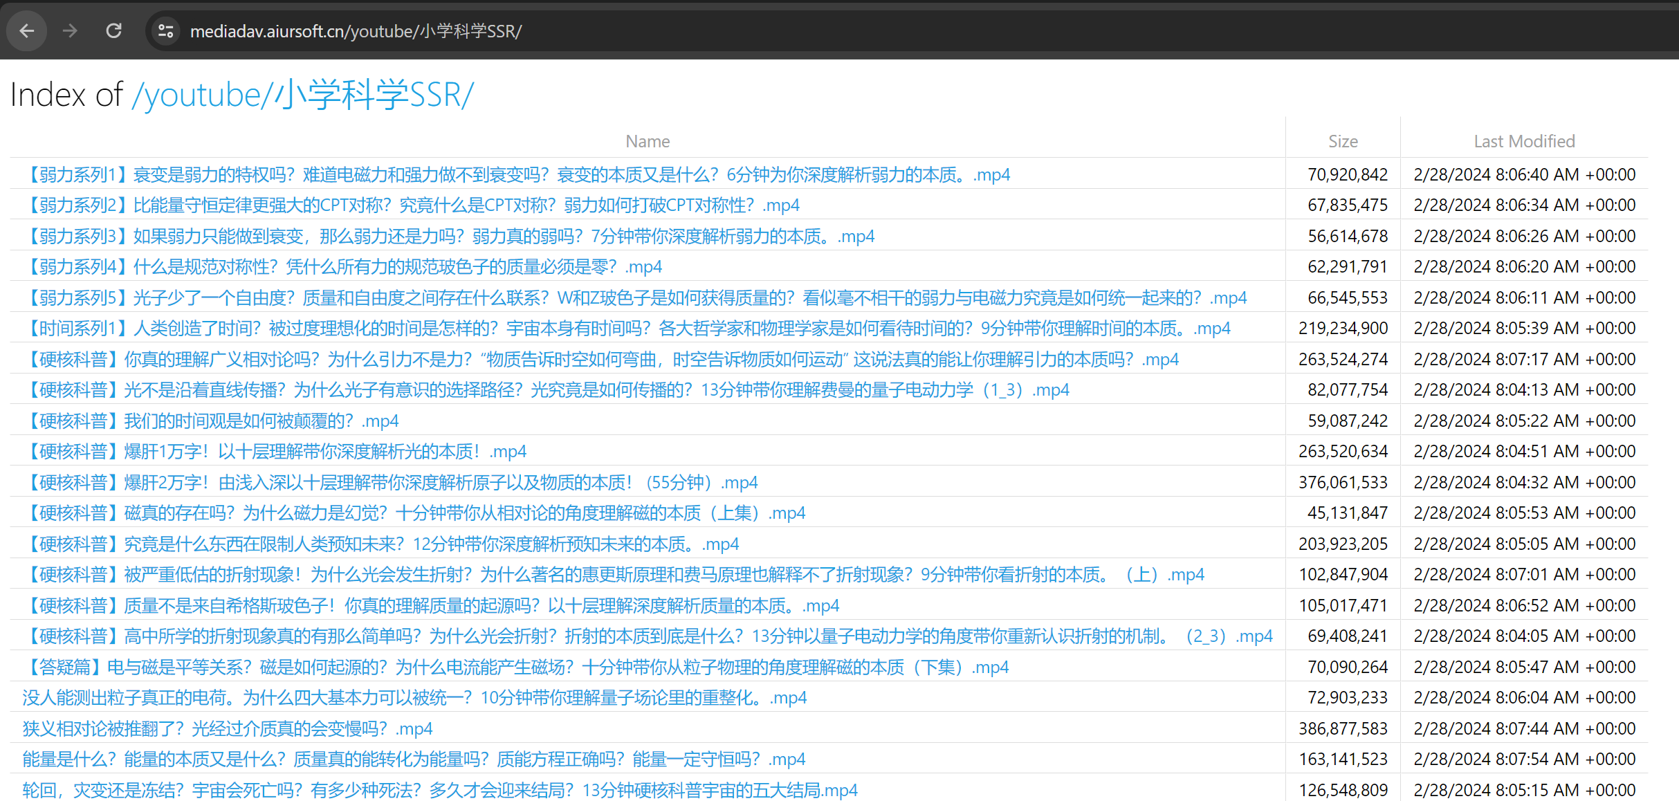Open the 答疑篇 电与磁 video link
Viewport: 1679px width, 801px height.
(516, 667)
